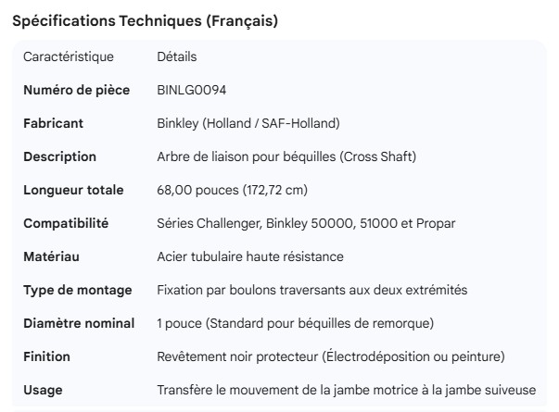Click the "Acier tubulaire haute résistance" cell
559x412 pixels.
click(x=250, y=256)
